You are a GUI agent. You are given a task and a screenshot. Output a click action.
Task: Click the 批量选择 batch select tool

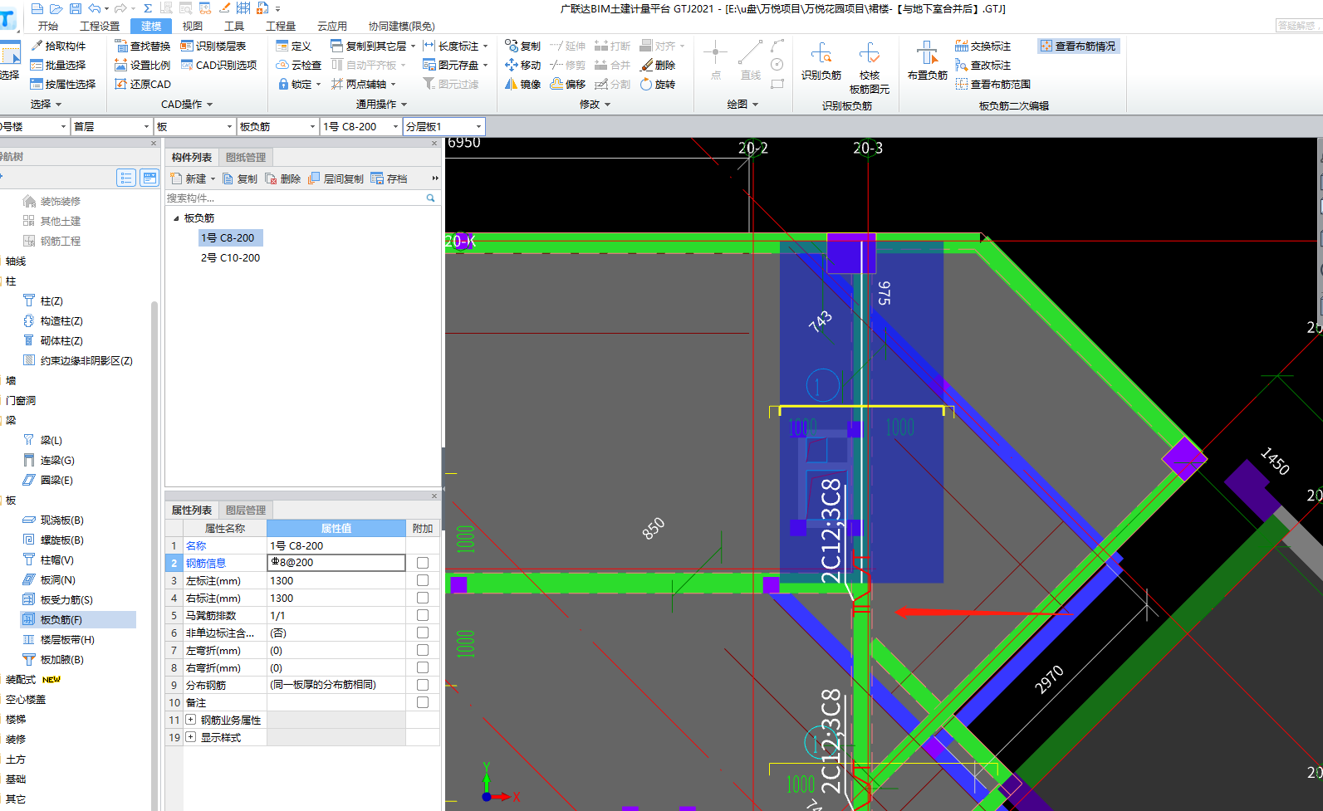[x=58, y=65]
